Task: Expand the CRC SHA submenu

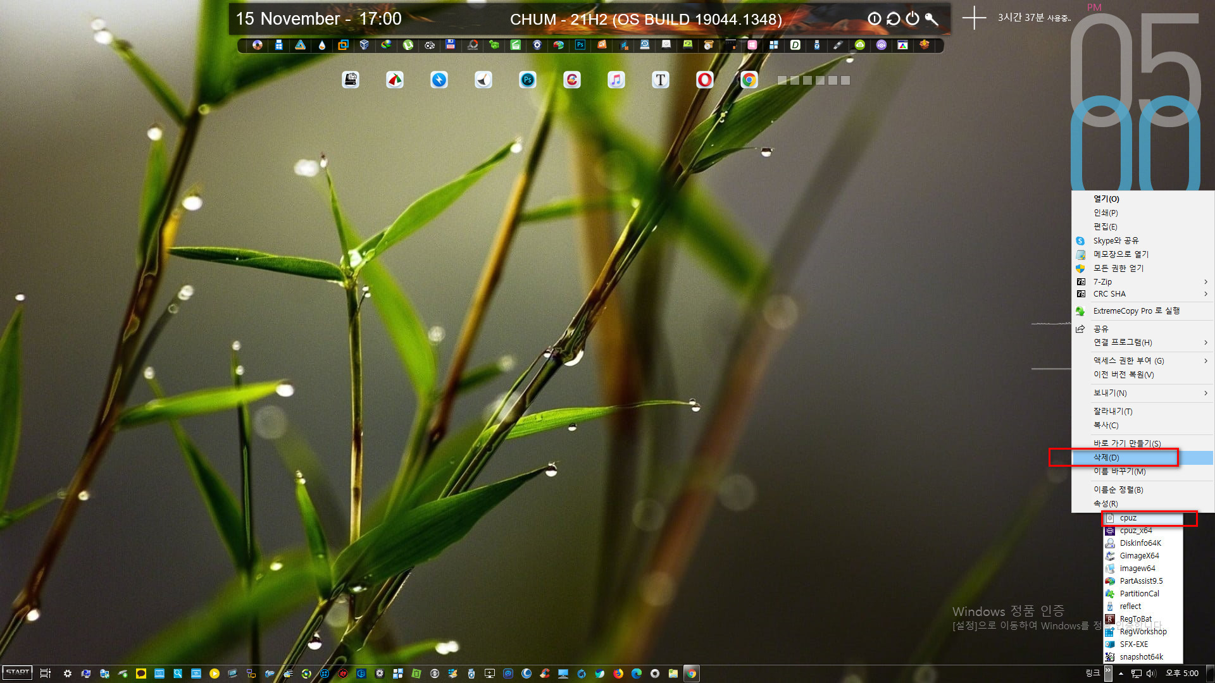Action: click(1142, 294)
